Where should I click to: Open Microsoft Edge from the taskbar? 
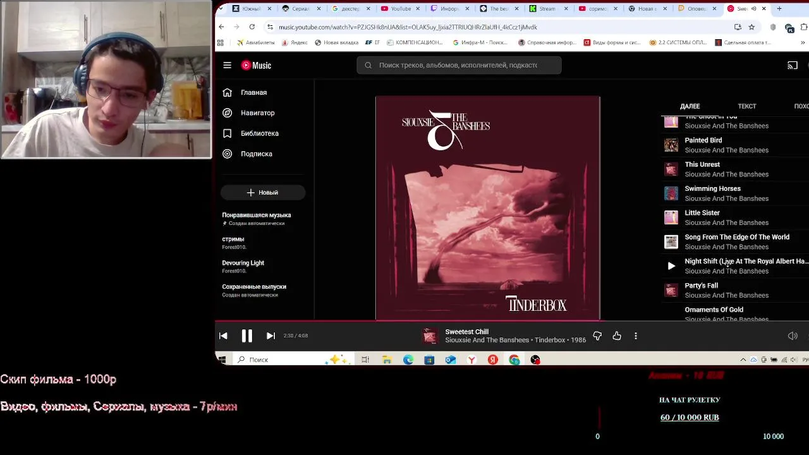[x=408, y=360]
